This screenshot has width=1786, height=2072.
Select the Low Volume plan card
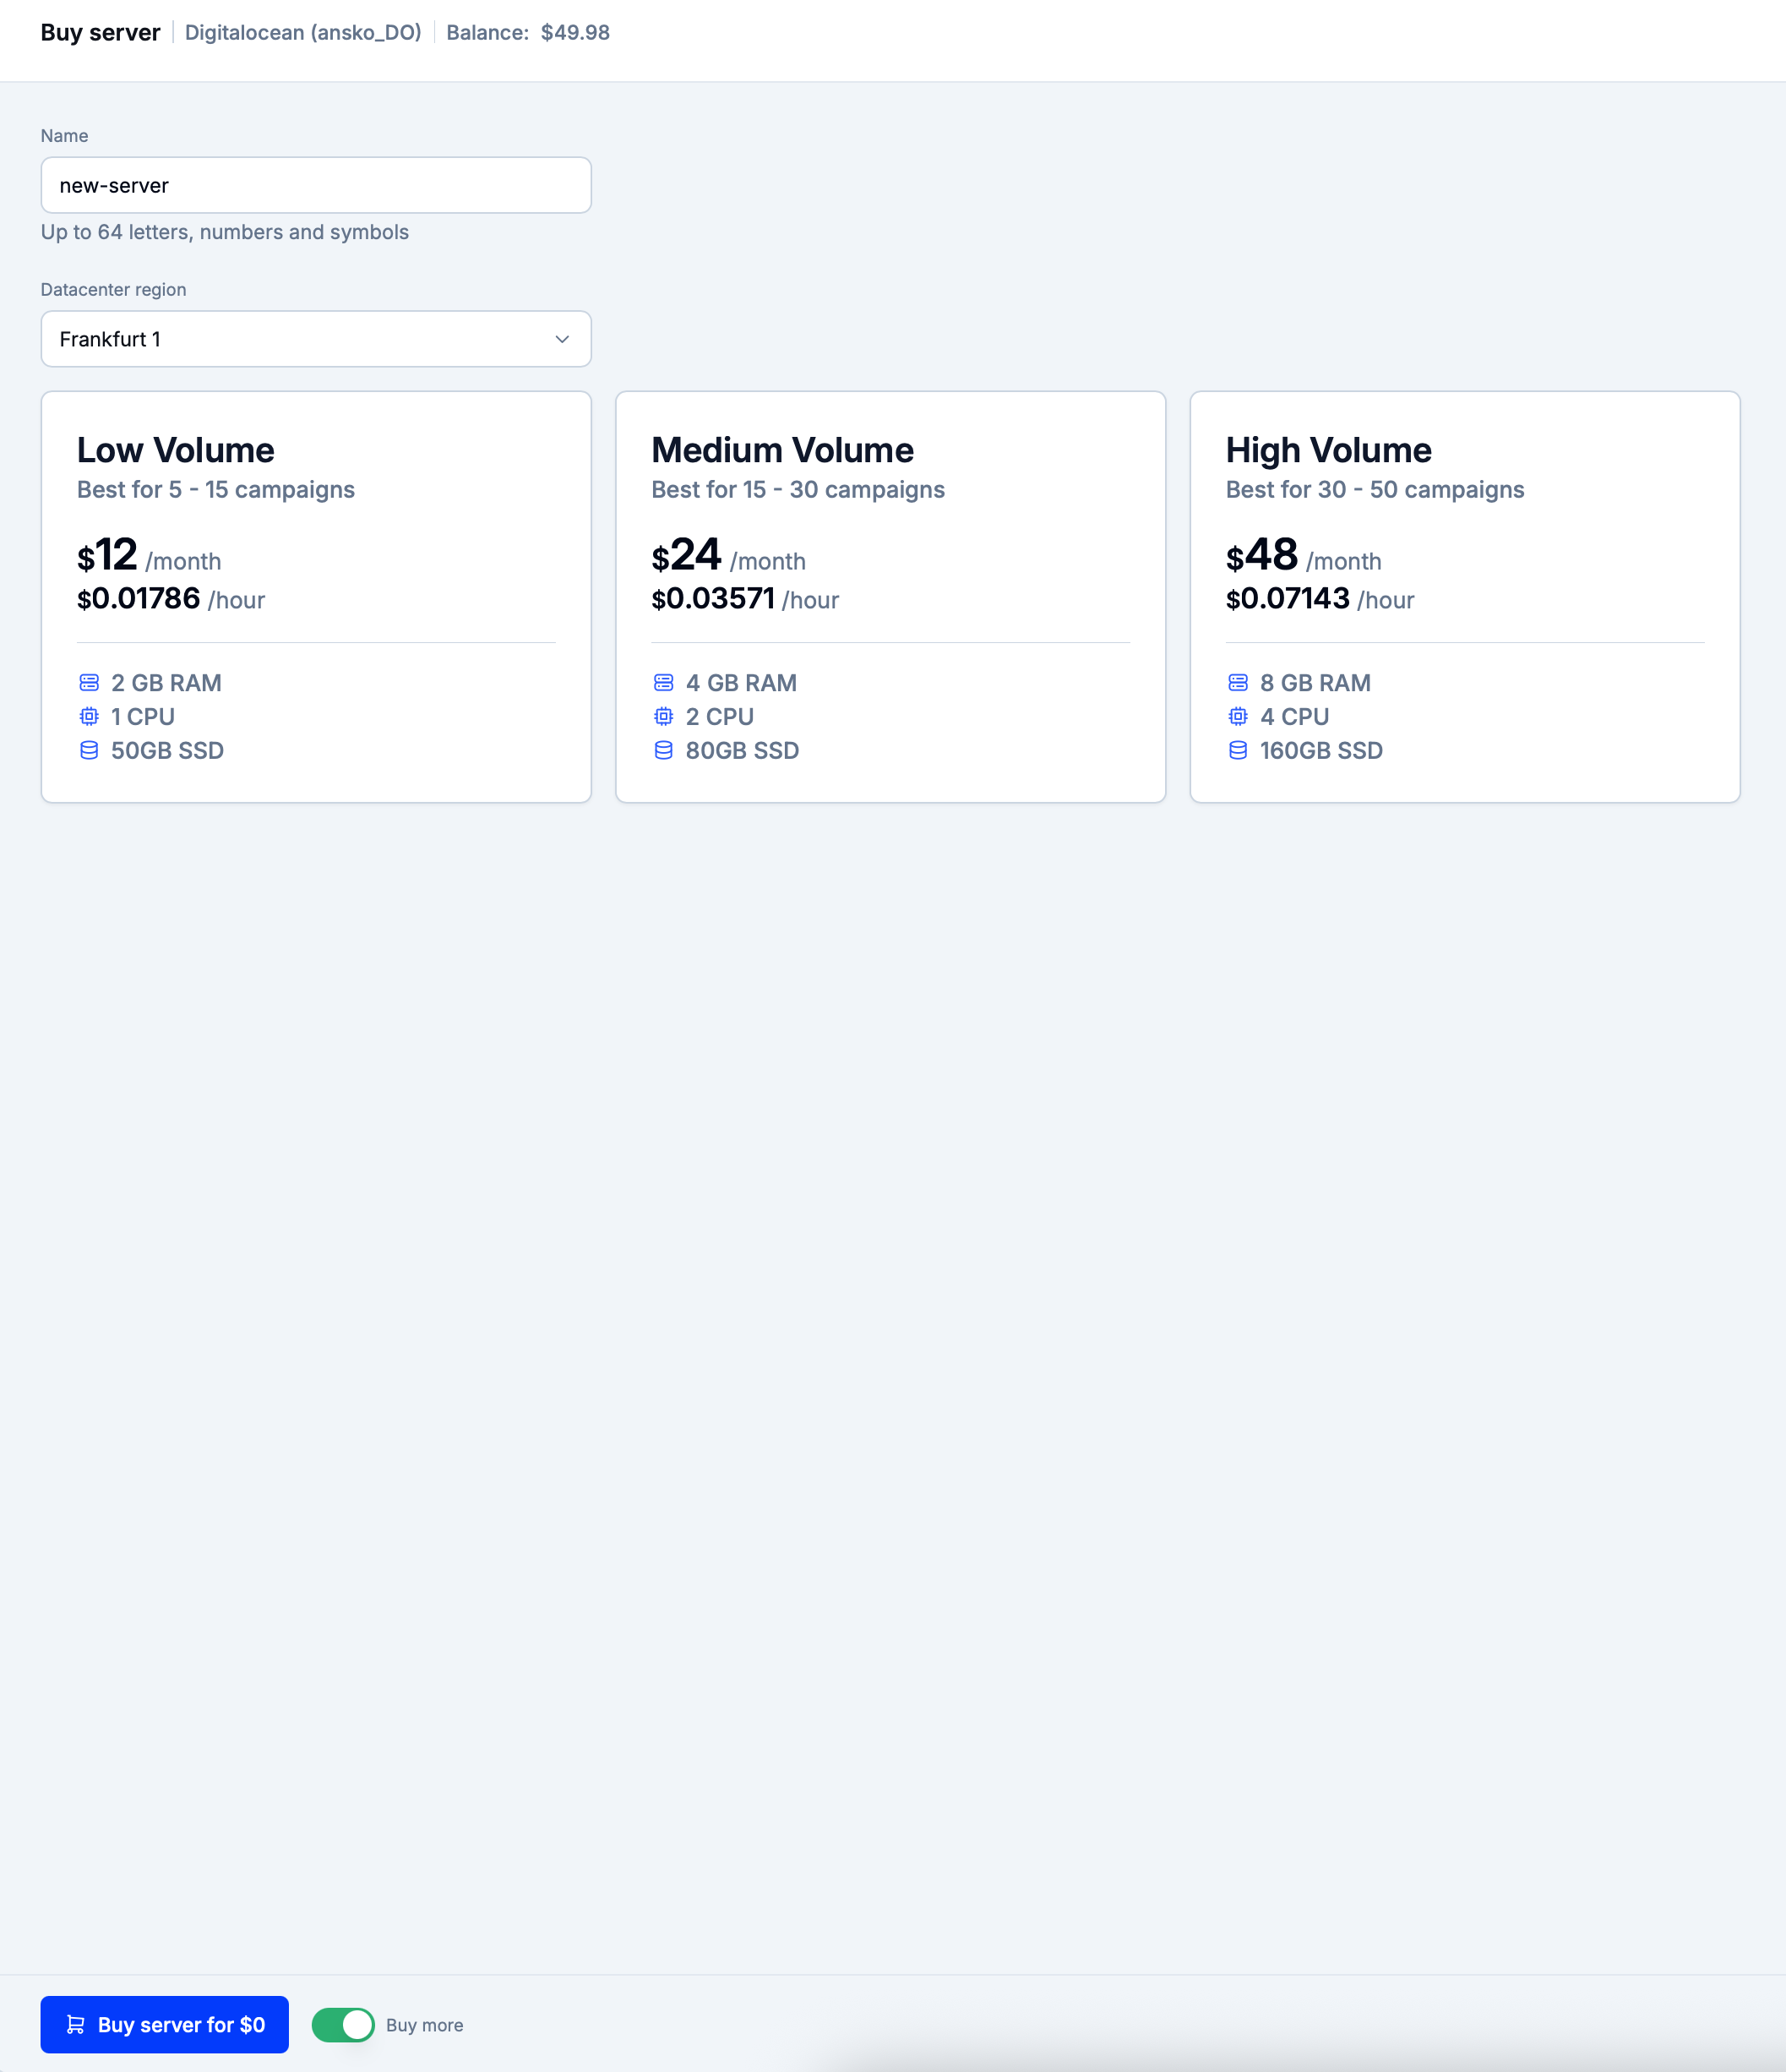pyautogui.click(x=316, y=597)
